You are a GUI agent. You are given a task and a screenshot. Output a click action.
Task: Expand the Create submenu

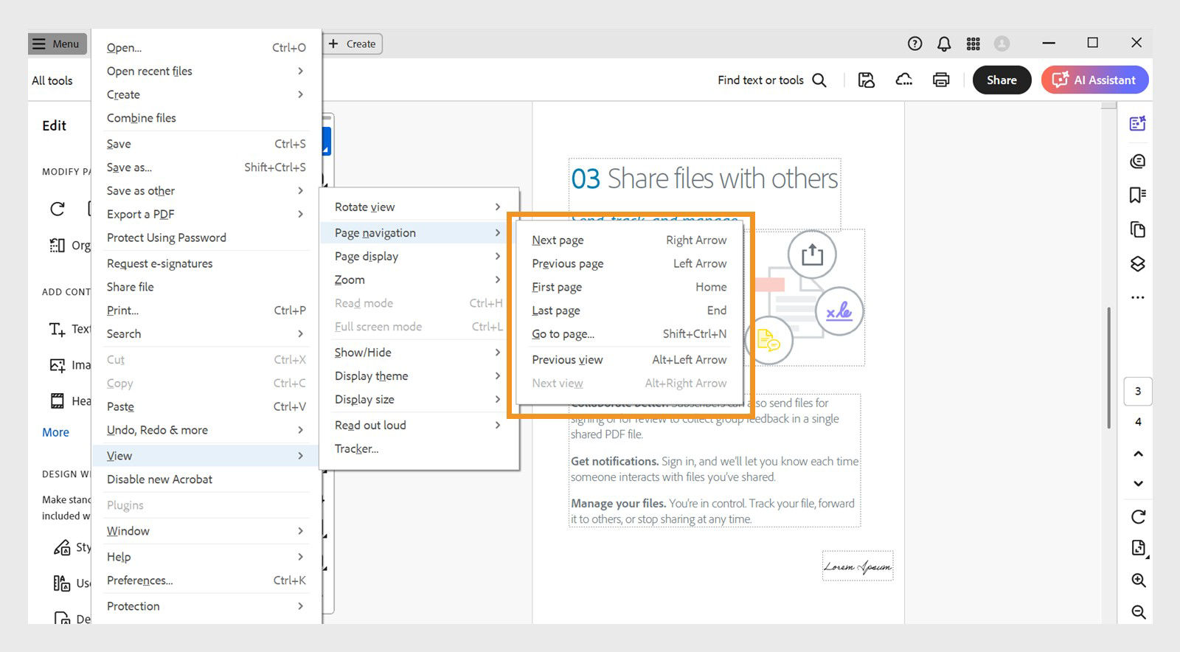(206, 94)
